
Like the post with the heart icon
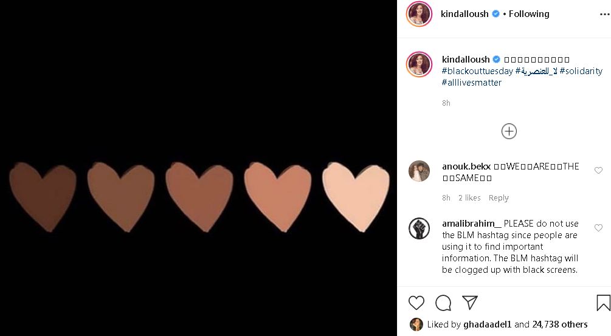[416, 303]
